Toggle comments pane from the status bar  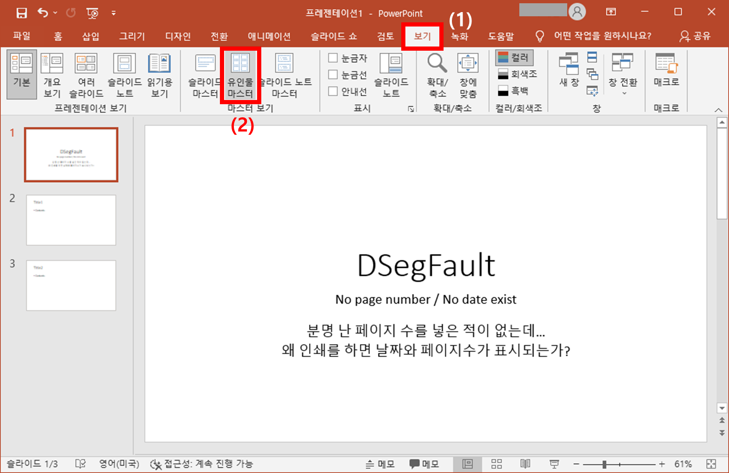pos(424,464)
